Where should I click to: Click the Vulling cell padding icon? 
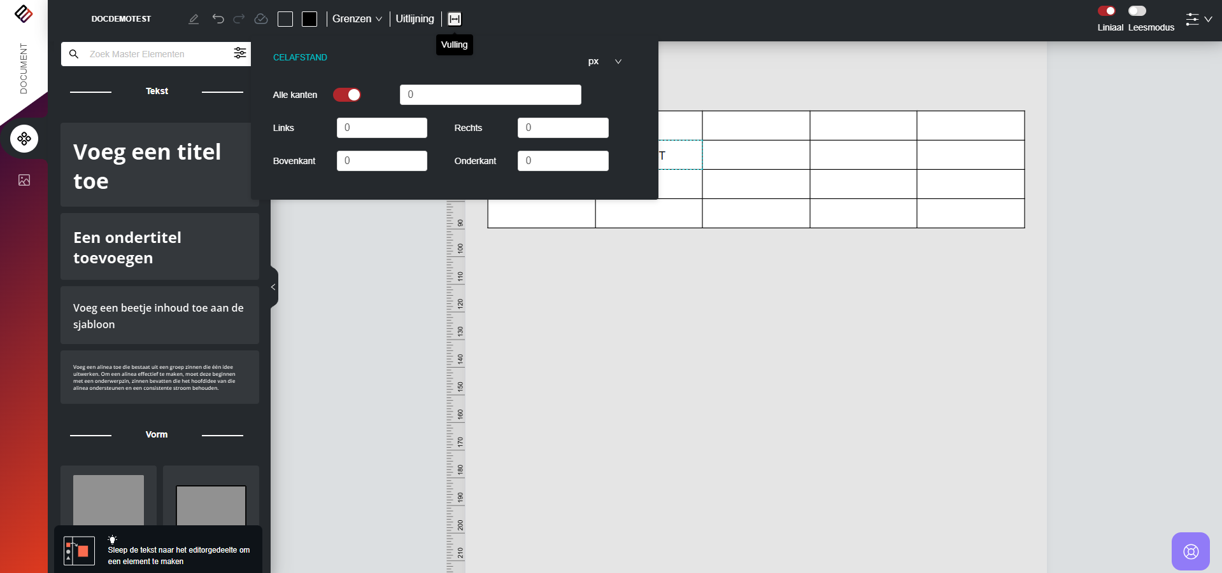point(455,19)
